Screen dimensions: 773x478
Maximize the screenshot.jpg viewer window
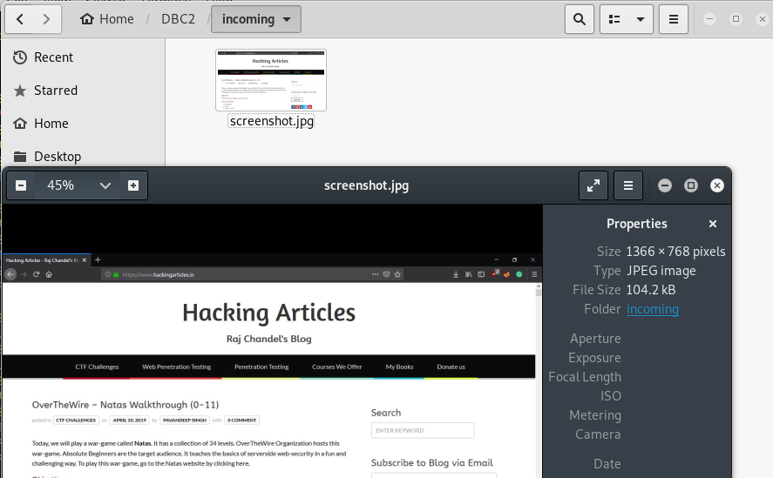click(691, 185)
